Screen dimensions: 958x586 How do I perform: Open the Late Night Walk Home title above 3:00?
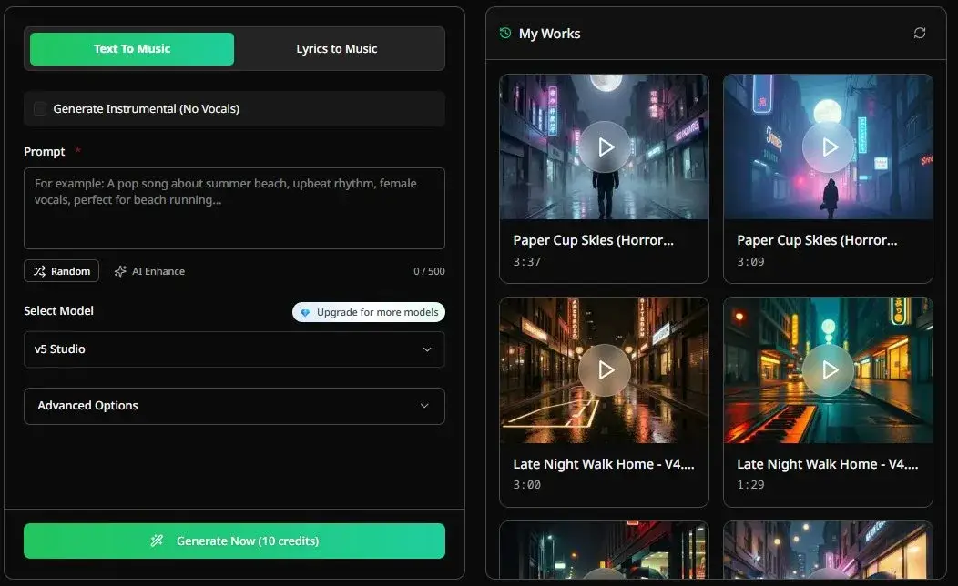point(604,464)
